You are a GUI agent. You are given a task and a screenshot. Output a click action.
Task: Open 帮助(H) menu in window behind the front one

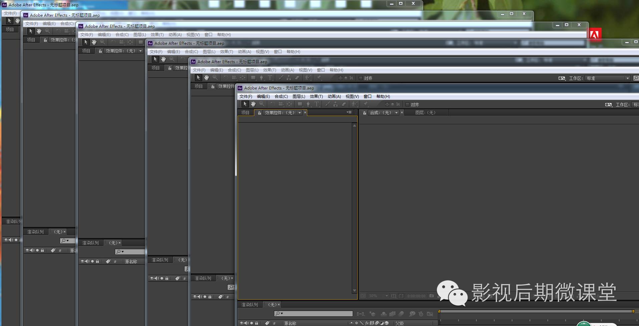pyautogui.click(x=336, y=70)
